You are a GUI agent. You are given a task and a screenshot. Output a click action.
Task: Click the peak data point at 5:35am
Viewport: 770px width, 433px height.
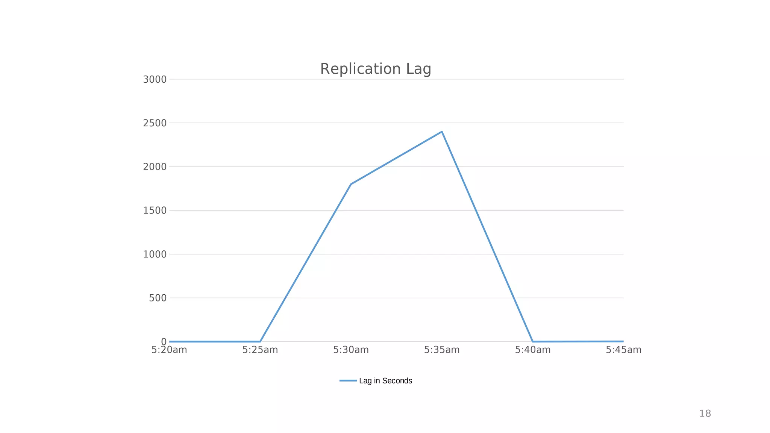(442, 132)
